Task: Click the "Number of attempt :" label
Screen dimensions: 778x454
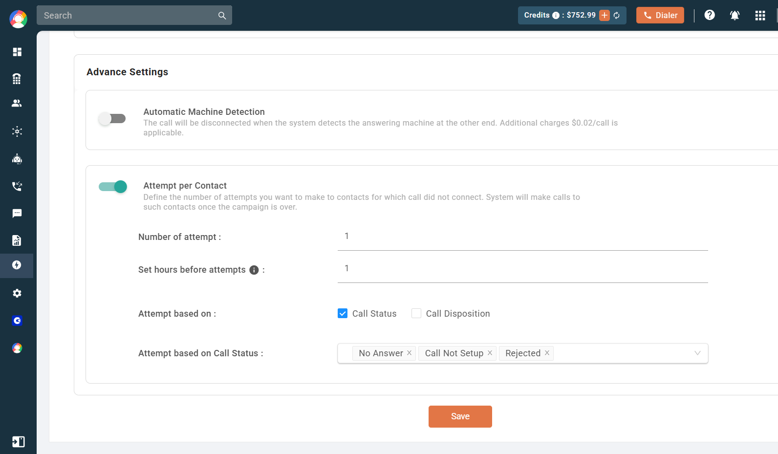Action: [x=180, y=237]
